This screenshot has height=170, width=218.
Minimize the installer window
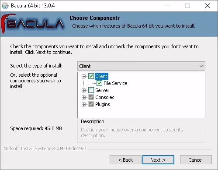point(168,6)
